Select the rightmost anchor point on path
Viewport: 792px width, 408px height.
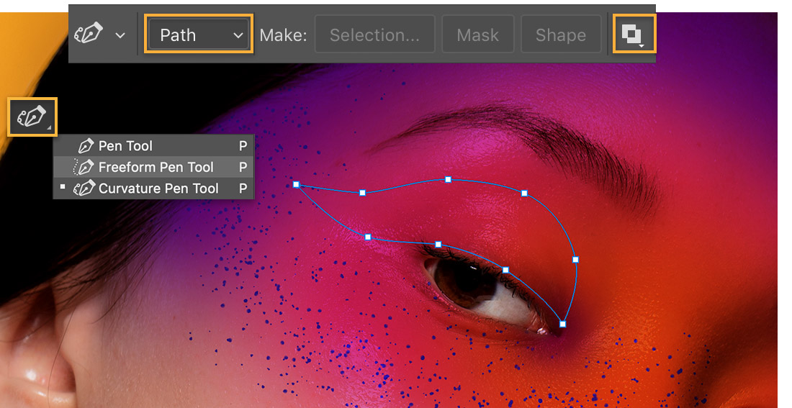coord(575,260)
